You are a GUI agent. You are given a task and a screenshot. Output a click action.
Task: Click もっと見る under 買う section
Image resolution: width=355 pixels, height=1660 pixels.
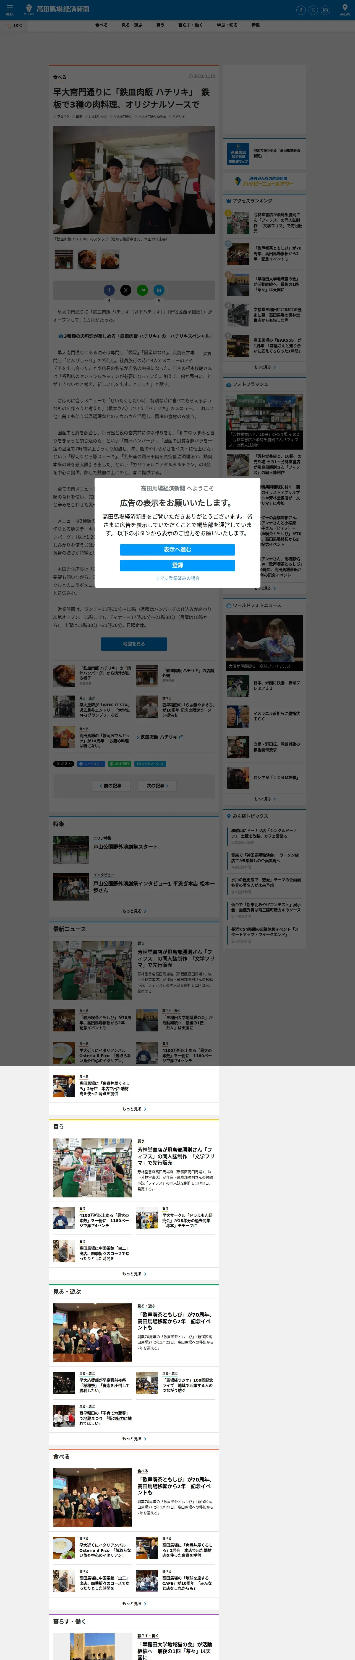tap(134, 1274)
